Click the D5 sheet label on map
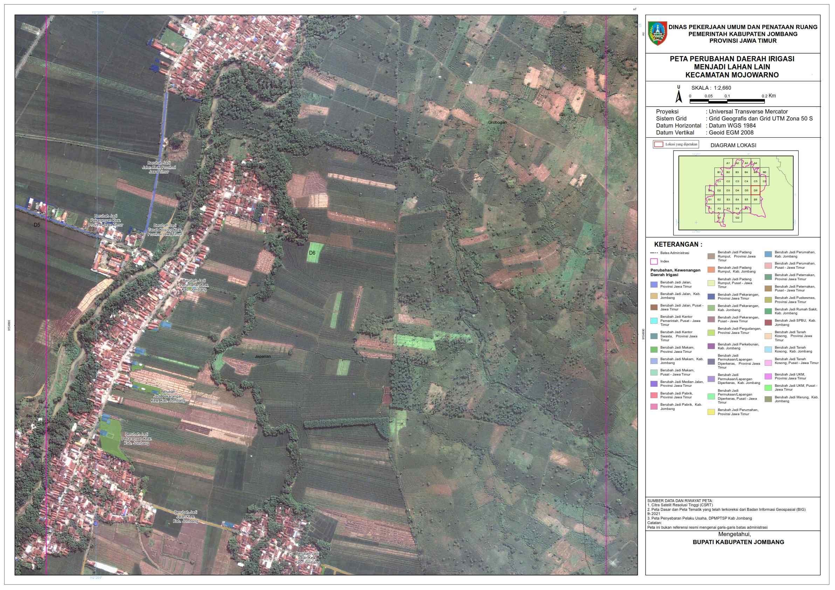Image resolution: width=835 pixels, height=590 pixels. coord(37,225)
